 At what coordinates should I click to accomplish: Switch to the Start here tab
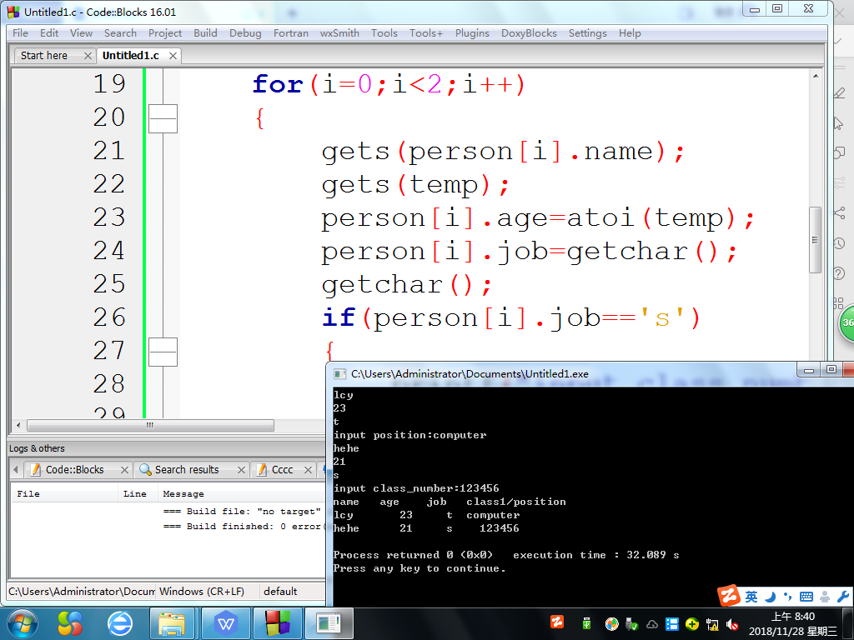tap(44, 56)
